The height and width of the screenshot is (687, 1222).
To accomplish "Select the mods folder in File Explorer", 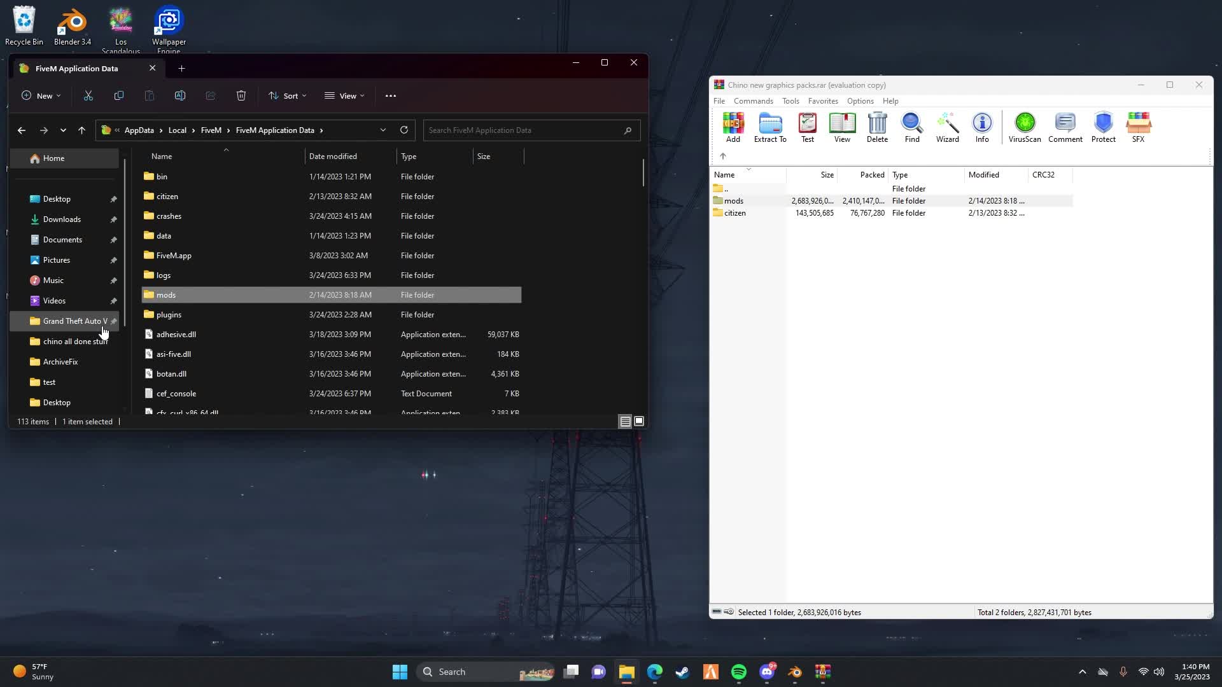I will tap(166, 295).
